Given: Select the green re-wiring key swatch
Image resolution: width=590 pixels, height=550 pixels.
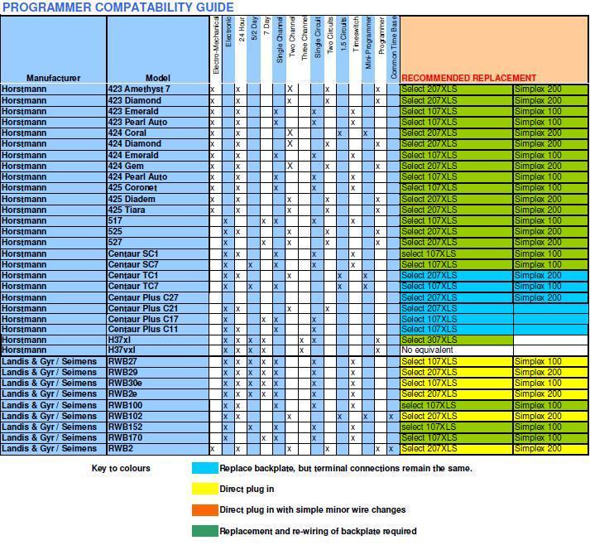Looking at the screenshot, I should 204,531.
